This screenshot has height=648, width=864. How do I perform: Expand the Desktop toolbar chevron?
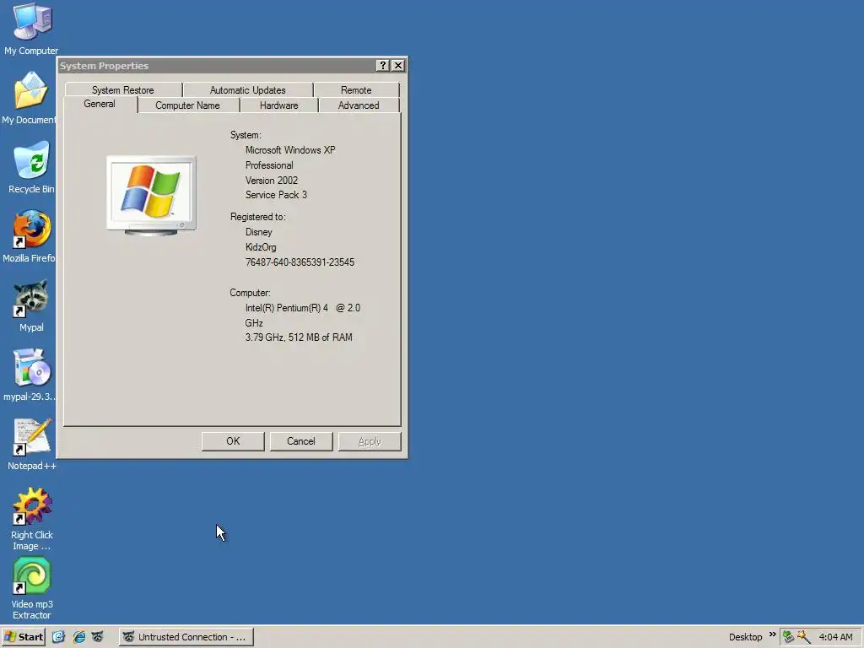pos(773,634)
